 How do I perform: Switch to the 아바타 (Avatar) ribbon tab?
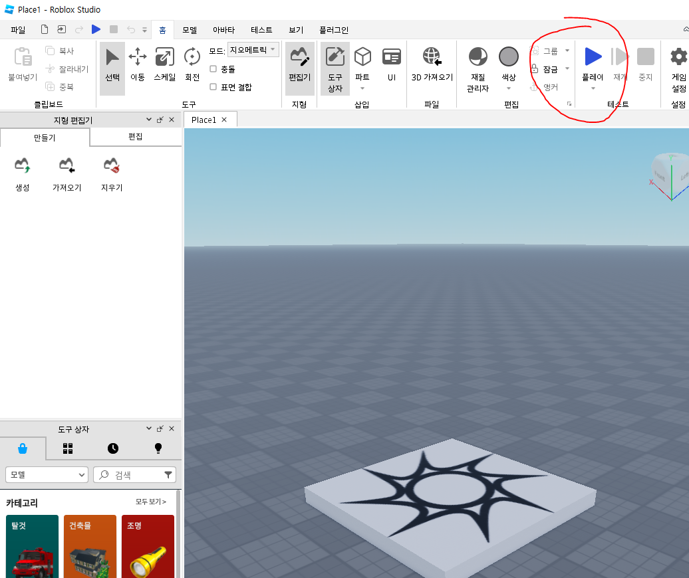(223, 30)
